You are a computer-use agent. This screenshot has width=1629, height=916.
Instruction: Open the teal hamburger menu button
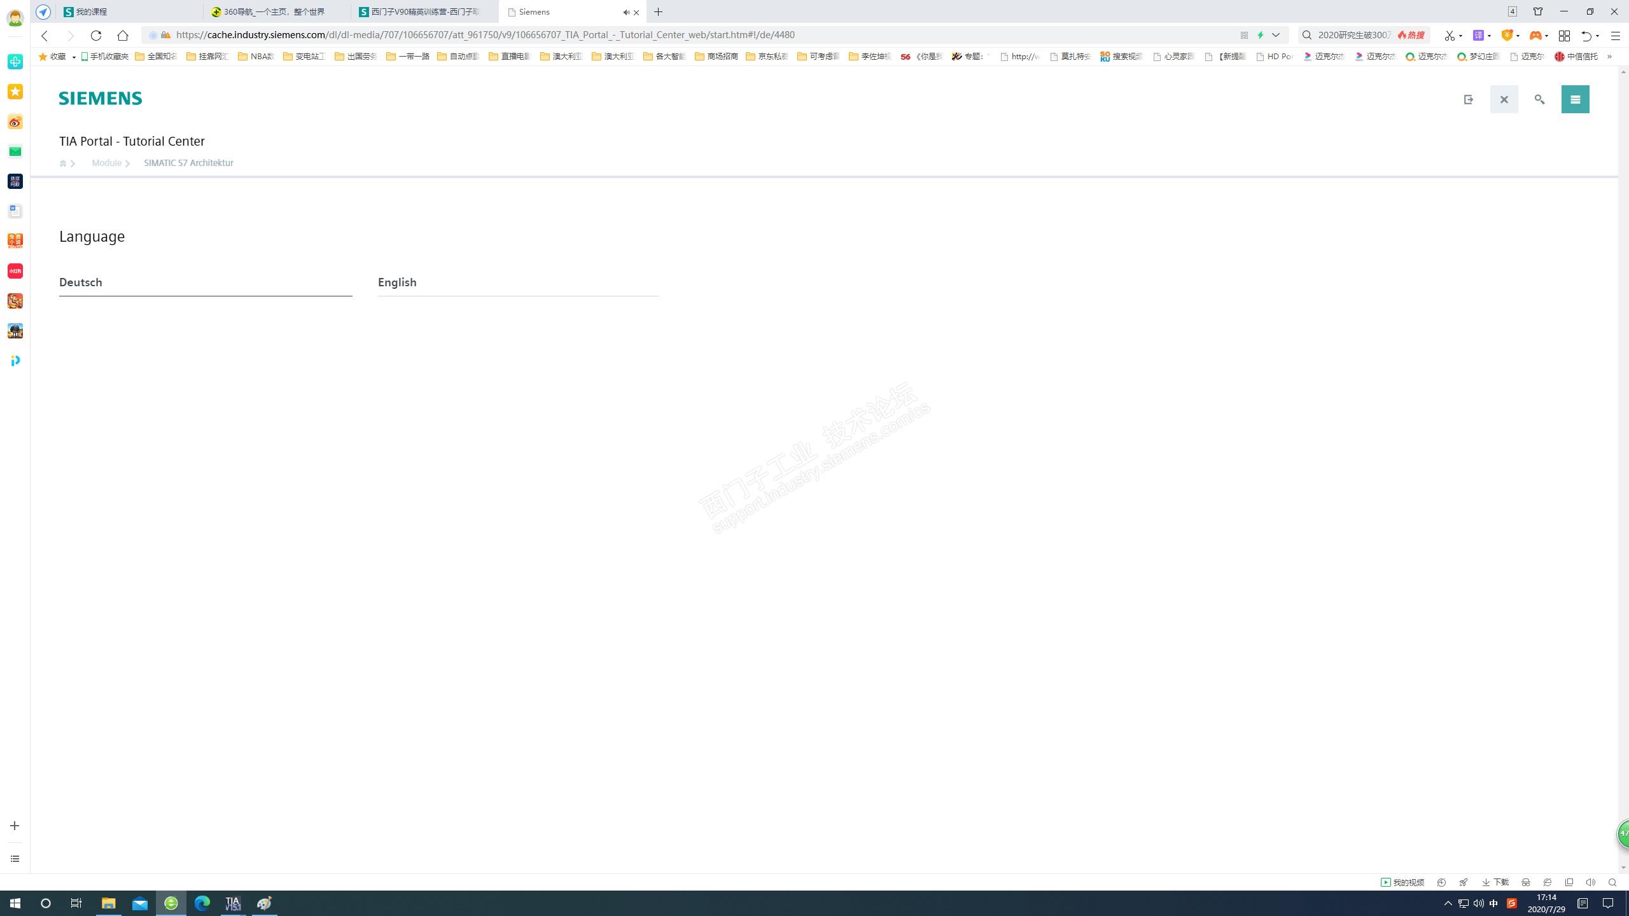coord(1575,99)
